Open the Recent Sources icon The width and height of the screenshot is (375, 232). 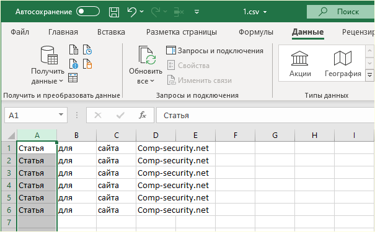point(87,49)
